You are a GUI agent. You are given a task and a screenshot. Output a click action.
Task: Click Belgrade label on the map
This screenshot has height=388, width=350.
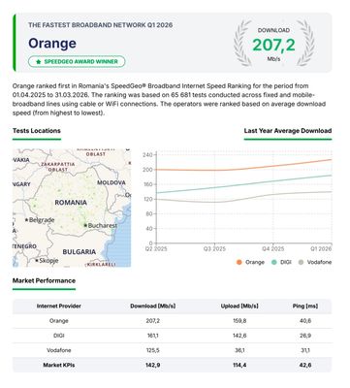[42, 220]
